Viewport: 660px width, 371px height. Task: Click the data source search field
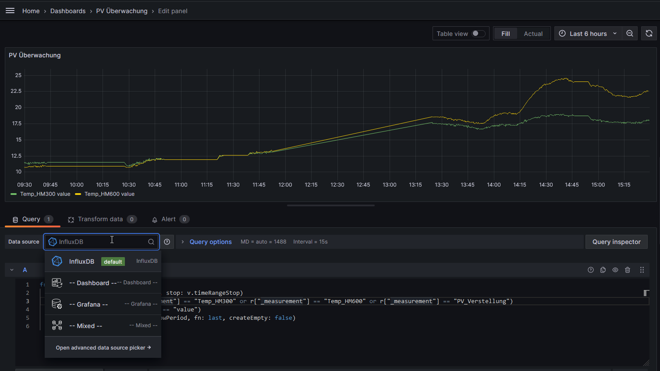(x=101, y=242)
